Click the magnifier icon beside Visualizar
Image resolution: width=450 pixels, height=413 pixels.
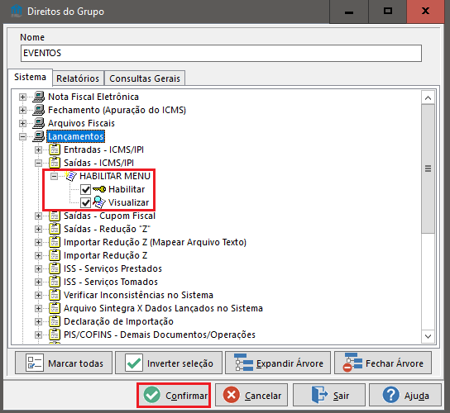click(99, 202)
